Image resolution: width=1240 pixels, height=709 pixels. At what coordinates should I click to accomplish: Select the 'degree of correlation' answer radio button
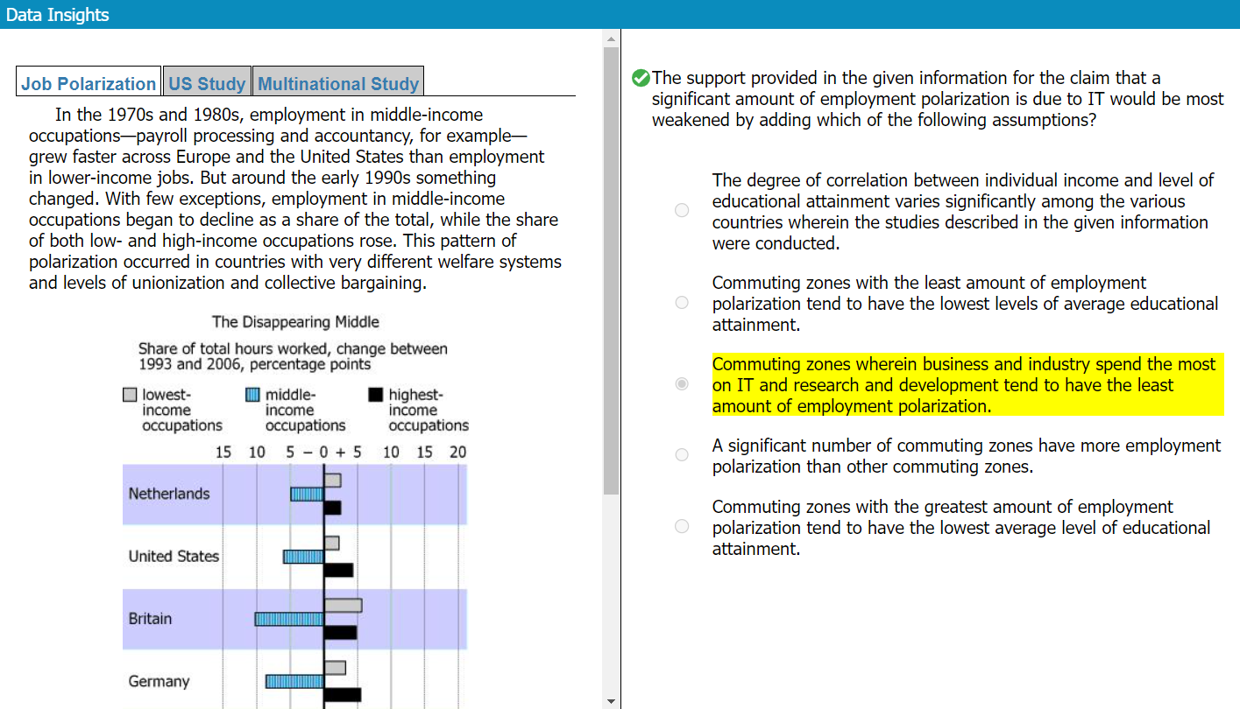(682, 210)
